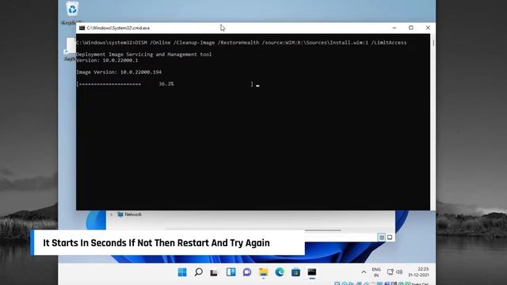Open the Windows Start menu
This screenshot has height=285, width=507.
(x=182, y=272)
